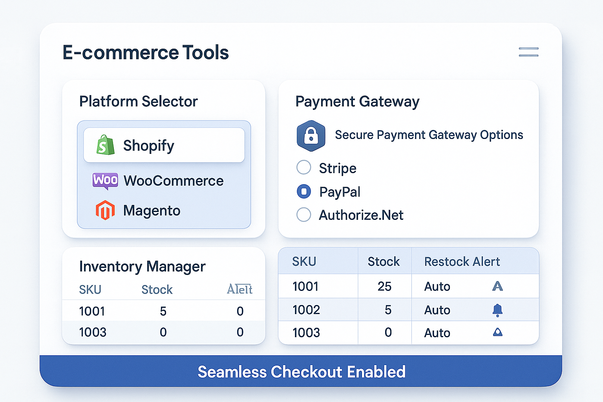Expand the Auto setting for SKU 1001
This screenshot has width=603, height=402.
[437, 286]
